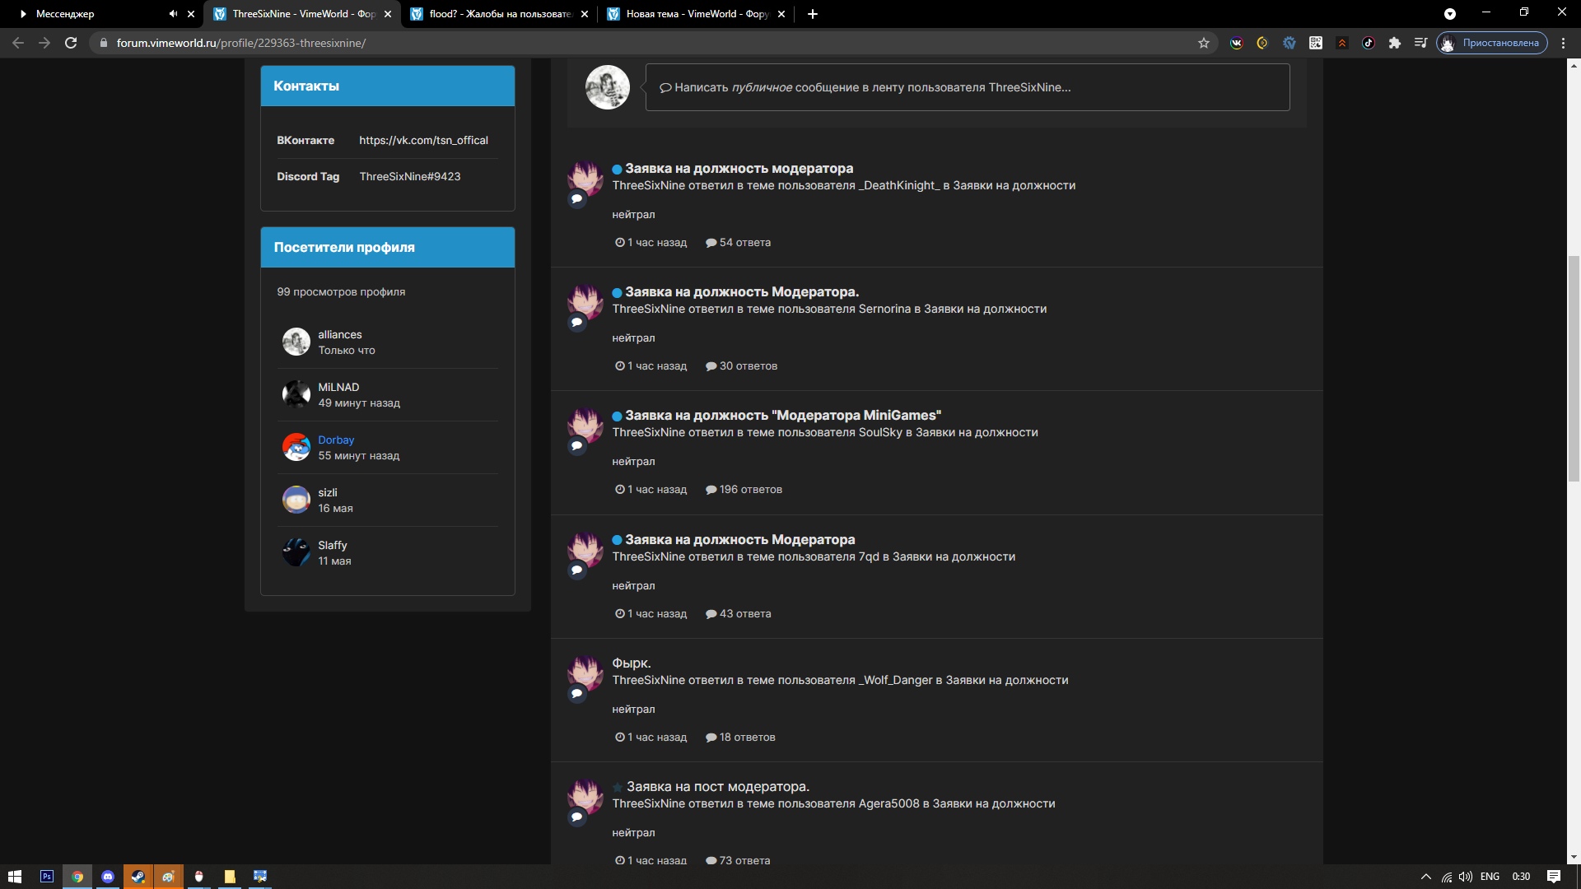Open the TikTok extension icon
1581x889 pixels.
(1369, 43)
